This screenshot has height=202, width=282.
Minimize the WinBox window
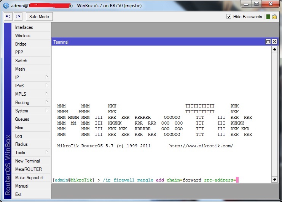(246, 4)
